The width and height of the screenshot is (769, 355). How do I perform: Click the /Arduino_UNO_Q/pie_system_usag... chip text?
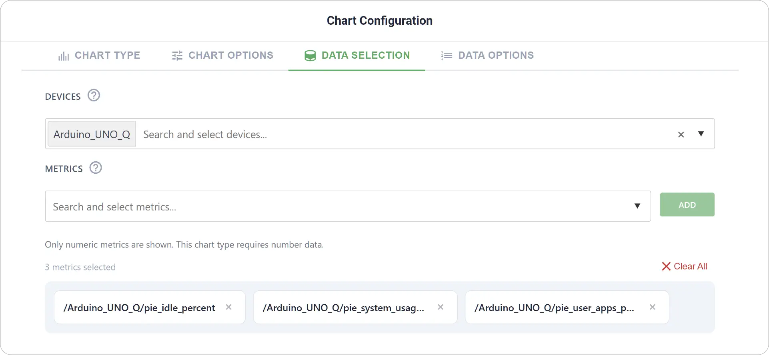(343, 308)
